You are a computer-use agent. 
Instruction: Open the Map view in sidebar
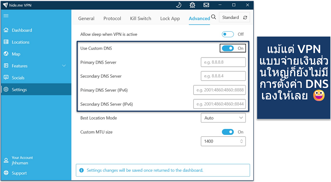pyautogui.click(x=16, y=54)
